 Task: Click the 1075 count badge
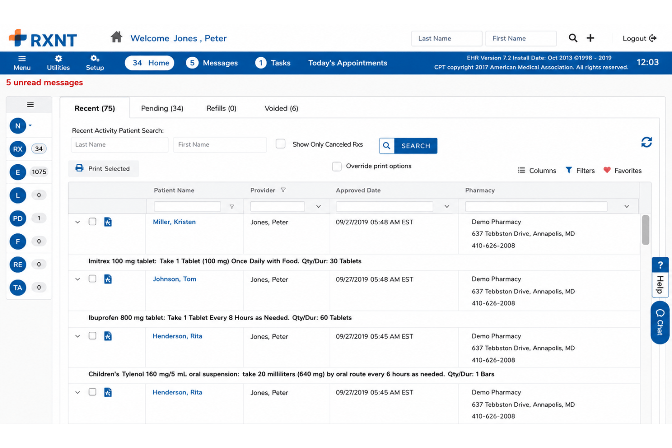(x=39, y=172)
